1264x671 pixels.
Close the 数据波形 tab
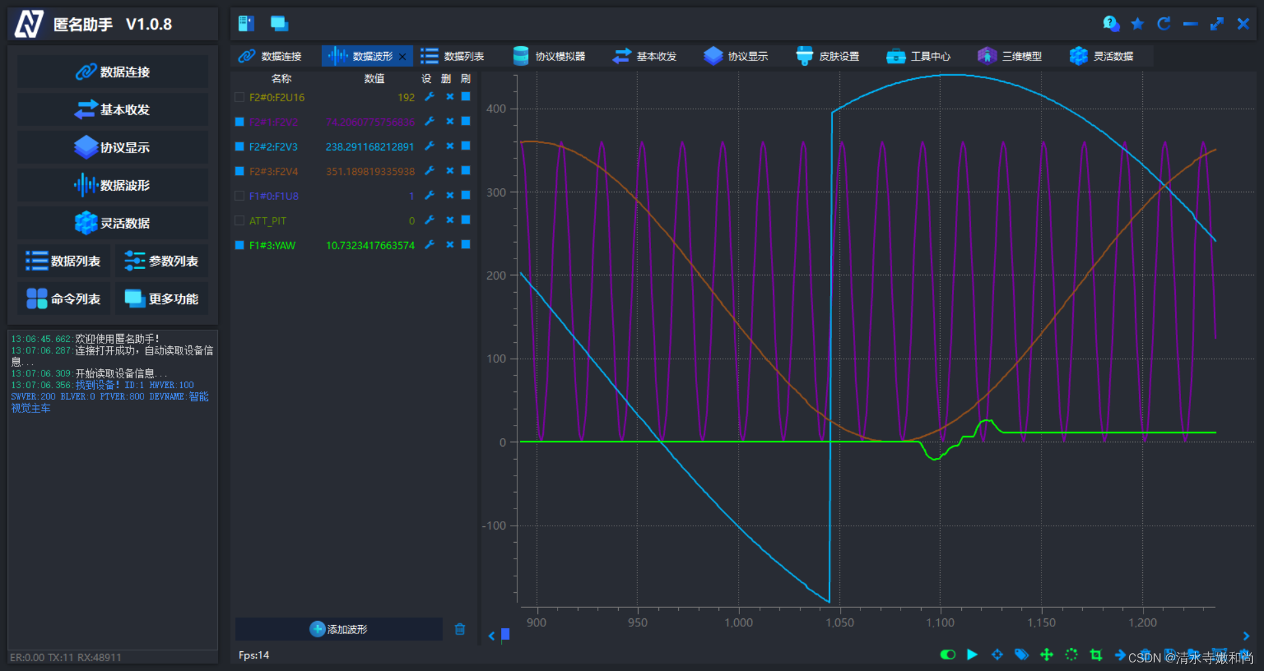pyautogui.click(x=402, y=57)
